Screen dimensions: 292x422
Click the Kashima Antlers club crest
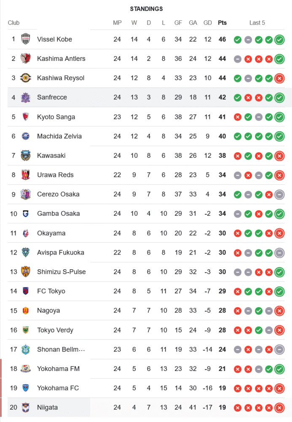pos(26,59)
